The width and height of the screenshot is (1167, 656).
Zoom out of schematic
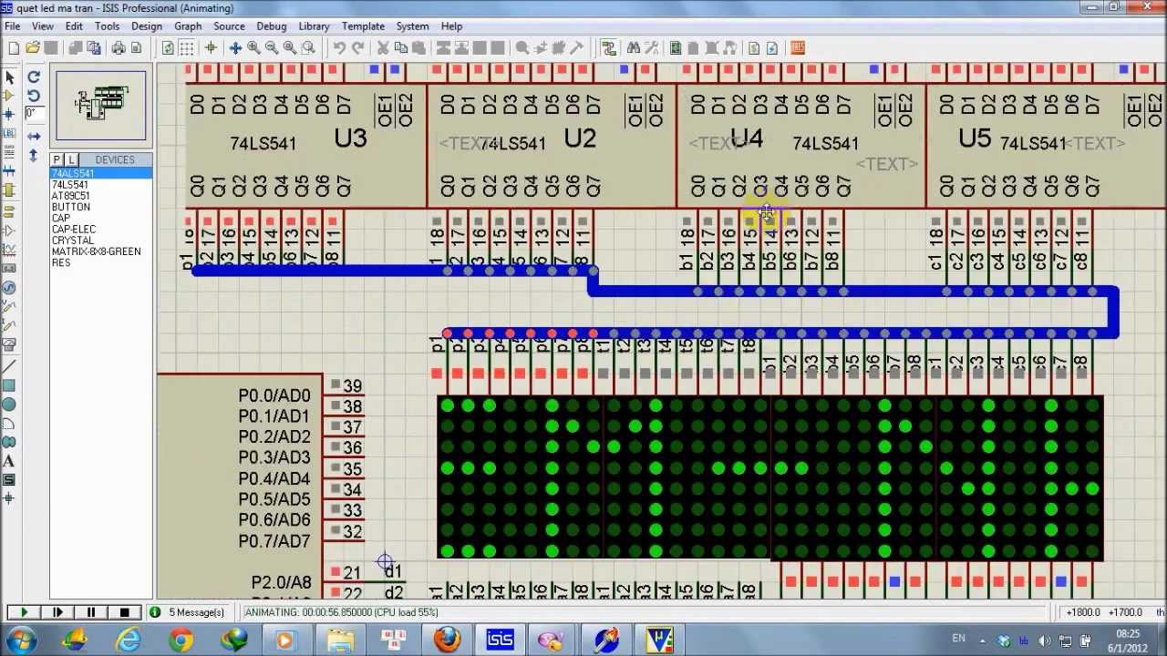272,48
